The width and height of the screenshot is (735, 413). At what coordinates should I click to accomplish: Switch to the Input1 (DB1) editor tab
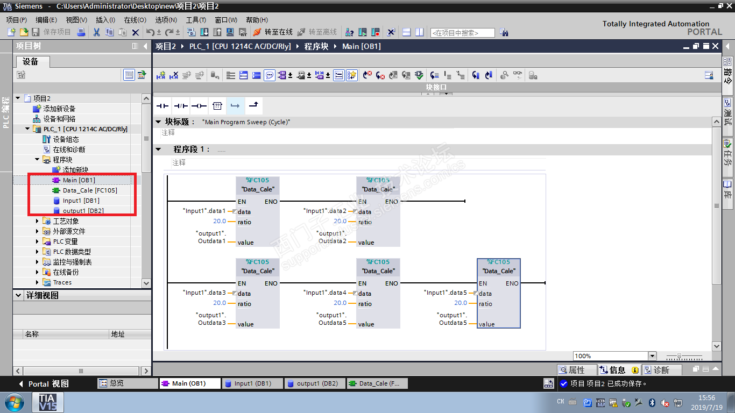click(x=252, y=383)
